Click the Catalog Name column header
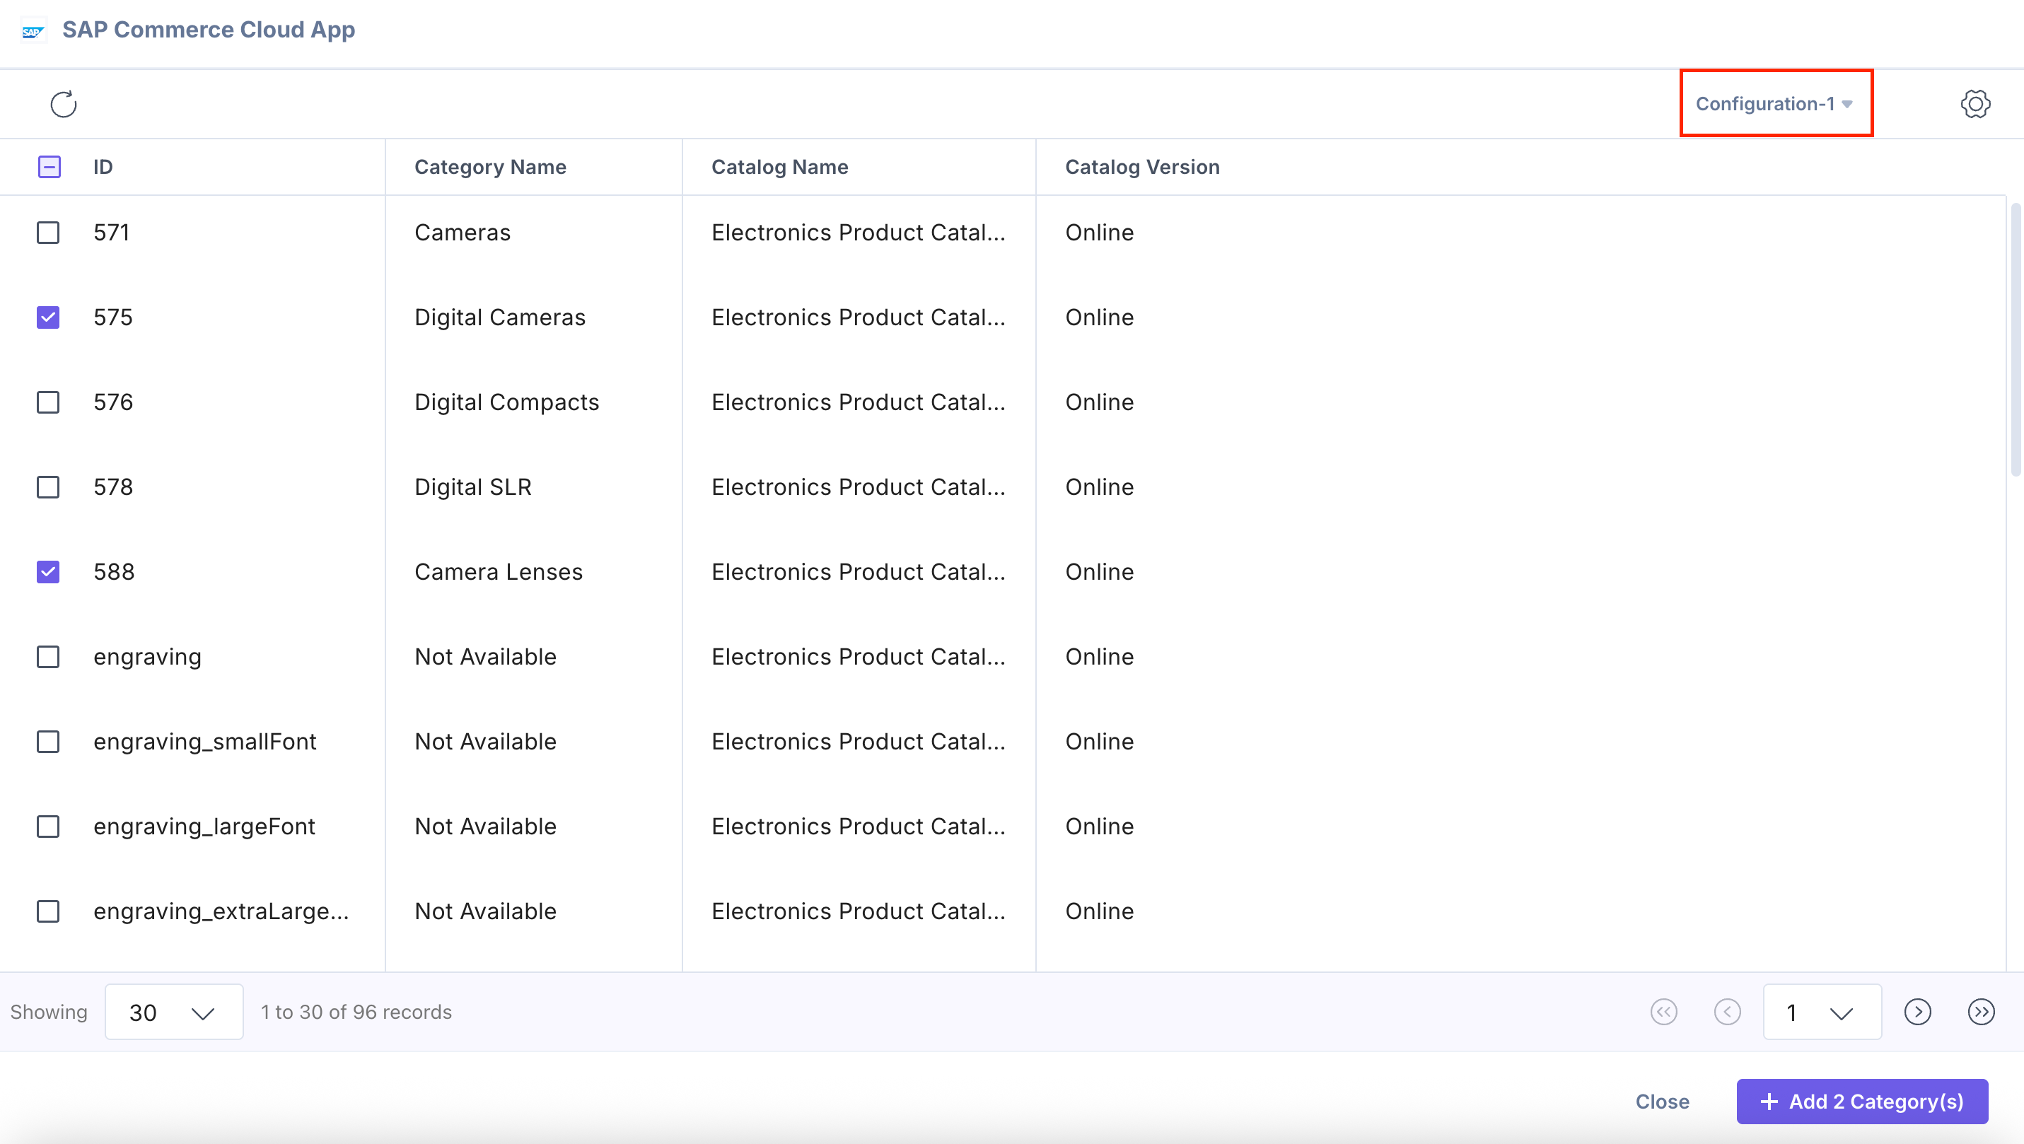Screen dimensions: 2024x1144 779,167
